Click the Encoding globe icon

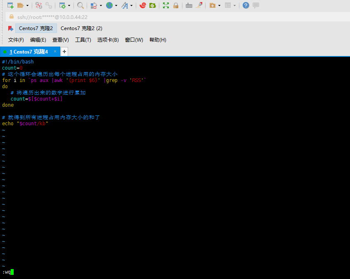pyautogui.click(x=109, y=5)
